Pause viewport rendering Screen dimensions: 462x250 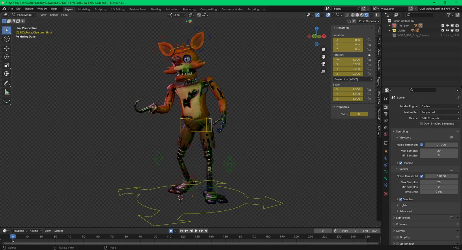point(377,15)
